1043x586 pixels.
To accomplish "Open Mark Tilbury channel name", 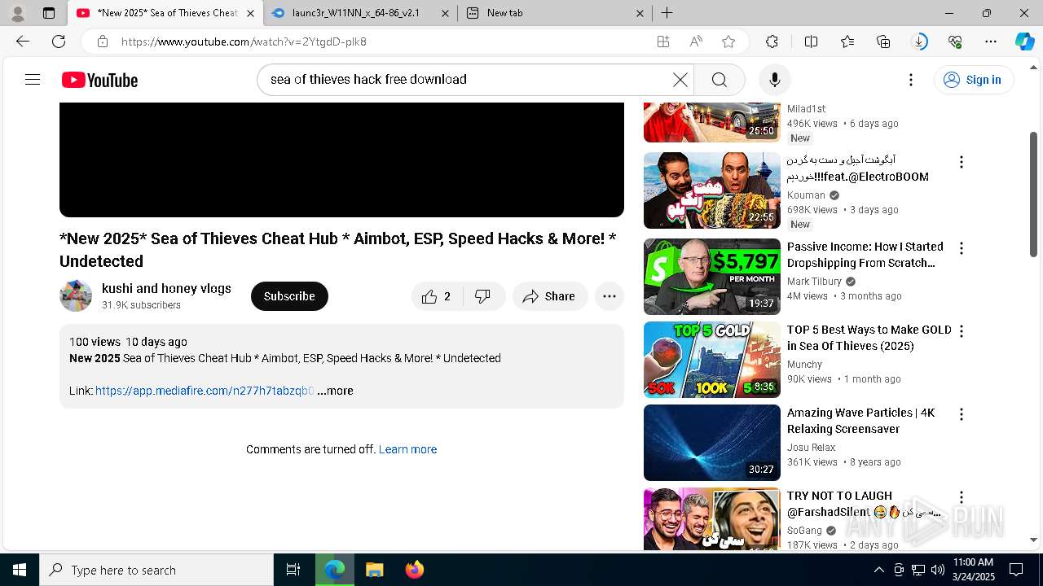I will click(814, 282).
